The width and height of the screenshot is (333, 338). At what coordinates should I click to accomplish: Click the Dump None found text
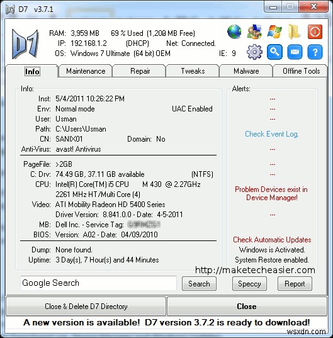[74, 250]
